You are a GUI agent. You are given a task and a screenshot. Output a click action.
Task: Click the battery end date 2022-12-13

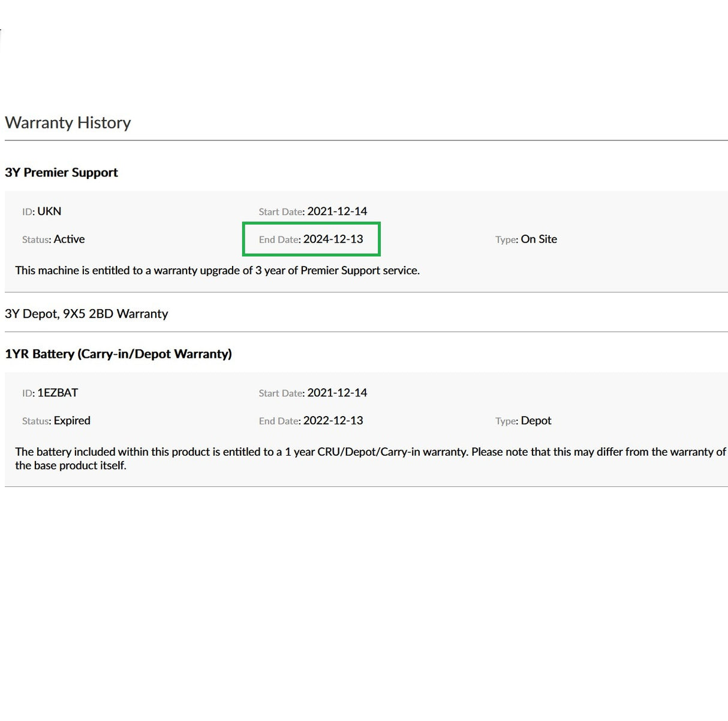point(333,420)
